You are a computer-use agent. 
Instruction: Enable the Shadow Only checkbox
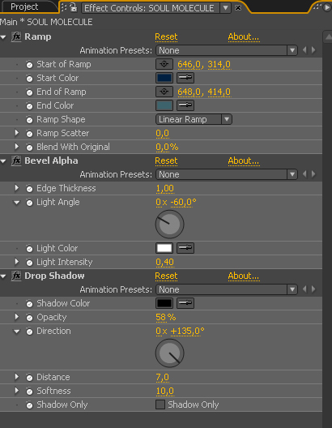160,404
